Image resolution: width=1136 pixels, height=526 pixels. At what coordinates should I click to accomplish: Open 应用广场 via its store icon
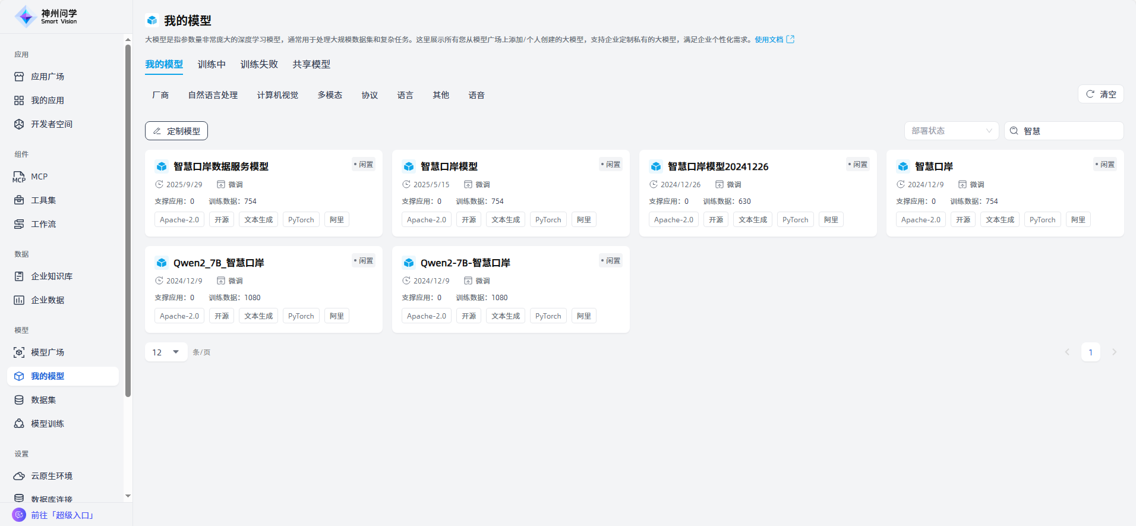19,77
